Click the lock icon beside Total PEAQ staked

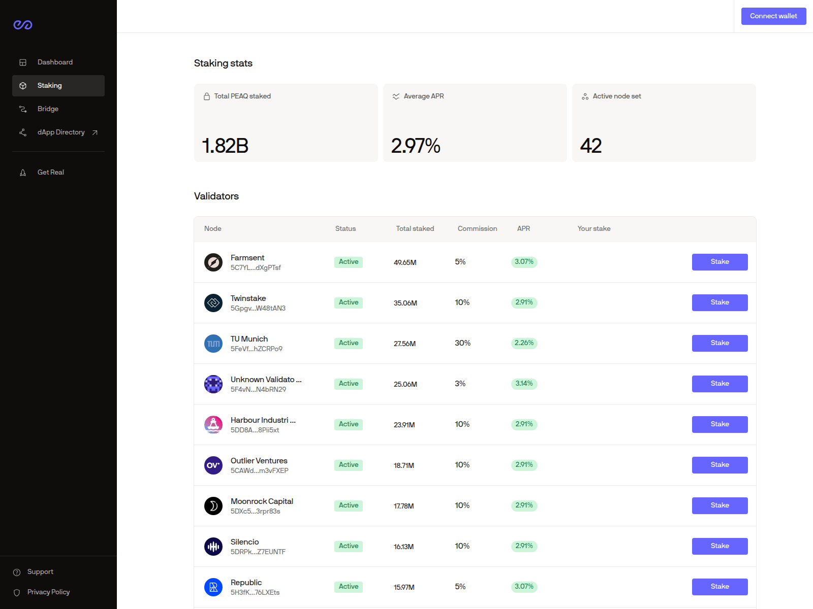tap(207, 96)
